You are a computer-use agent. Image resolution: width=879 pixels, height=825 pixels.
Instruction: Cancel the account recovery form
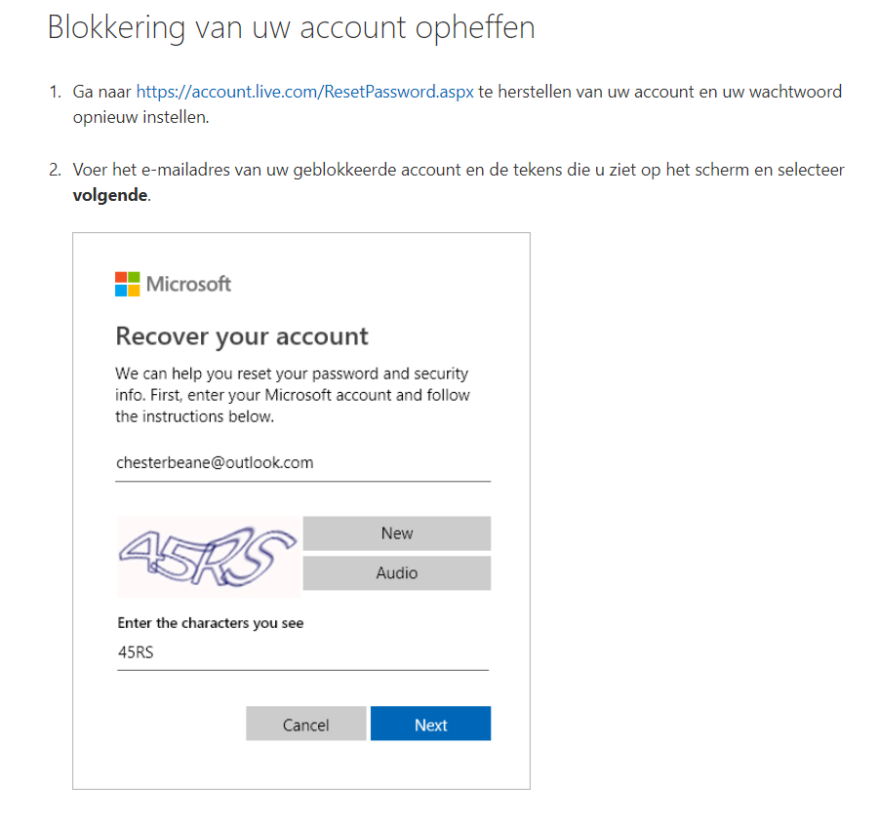306,724
